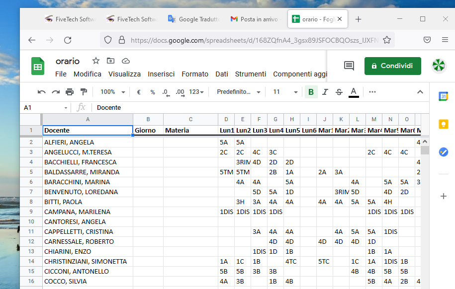Star the orario document

click(x=96, y=61)
